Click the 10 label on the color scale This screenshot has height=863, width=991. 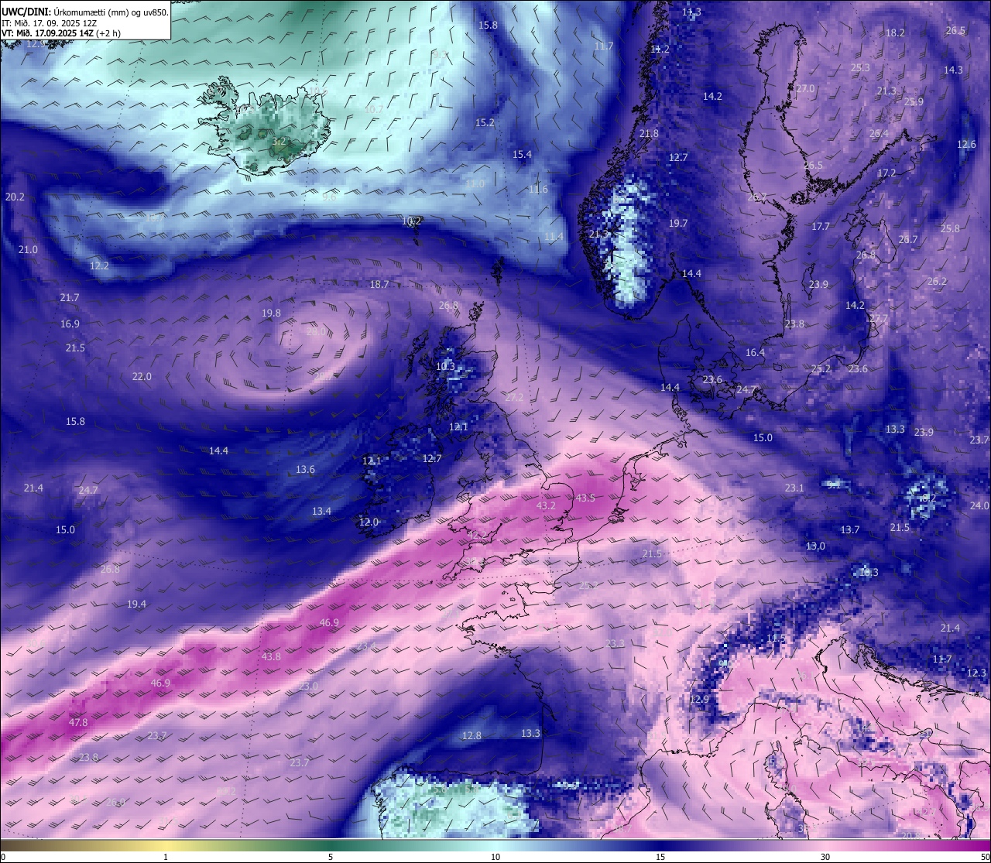pyautogui.click(x=495, y=857)
